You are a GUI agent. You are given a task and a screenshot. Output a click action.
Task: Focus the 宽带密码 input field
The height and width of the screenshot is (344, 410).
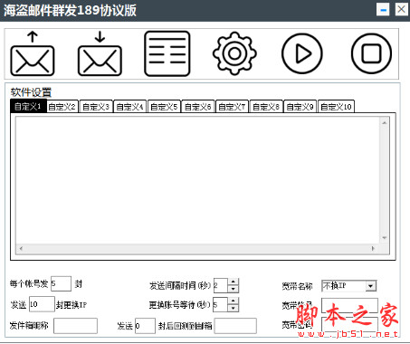349,325
